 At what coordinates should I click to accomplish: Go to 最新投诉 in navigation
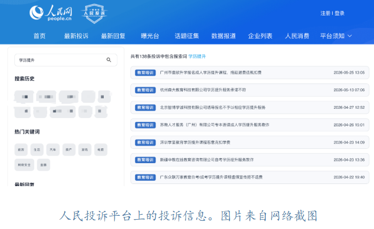(76, 36)
